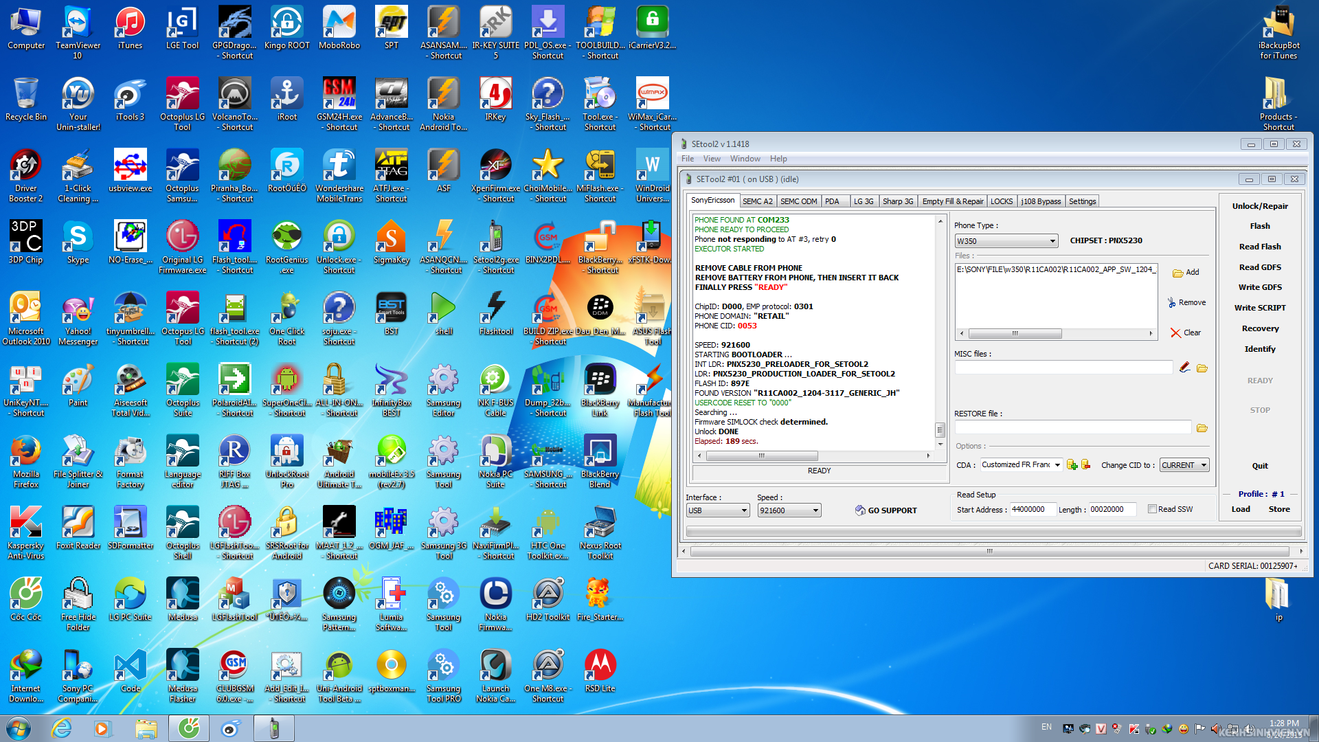
Task: Click the Read Flash button
Action: coord(1260,247)
